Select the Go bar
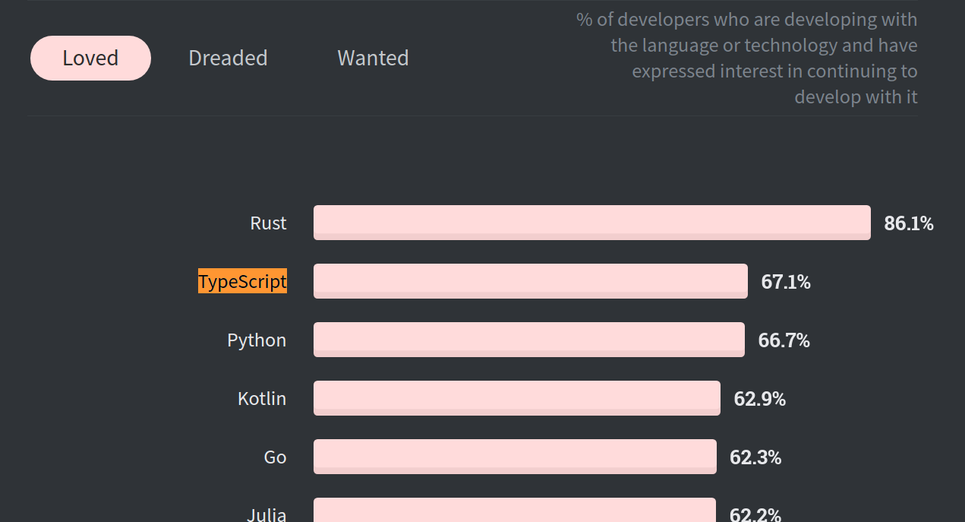965x522 pixels. coord(515,457)
